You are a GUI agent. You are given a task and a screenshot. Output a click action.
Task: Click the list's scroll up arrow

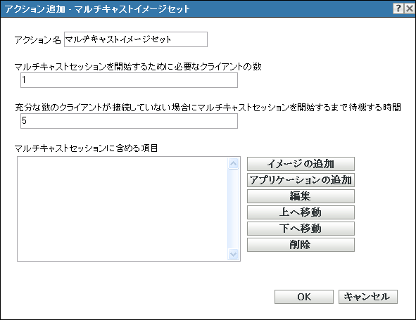point(233,164)
